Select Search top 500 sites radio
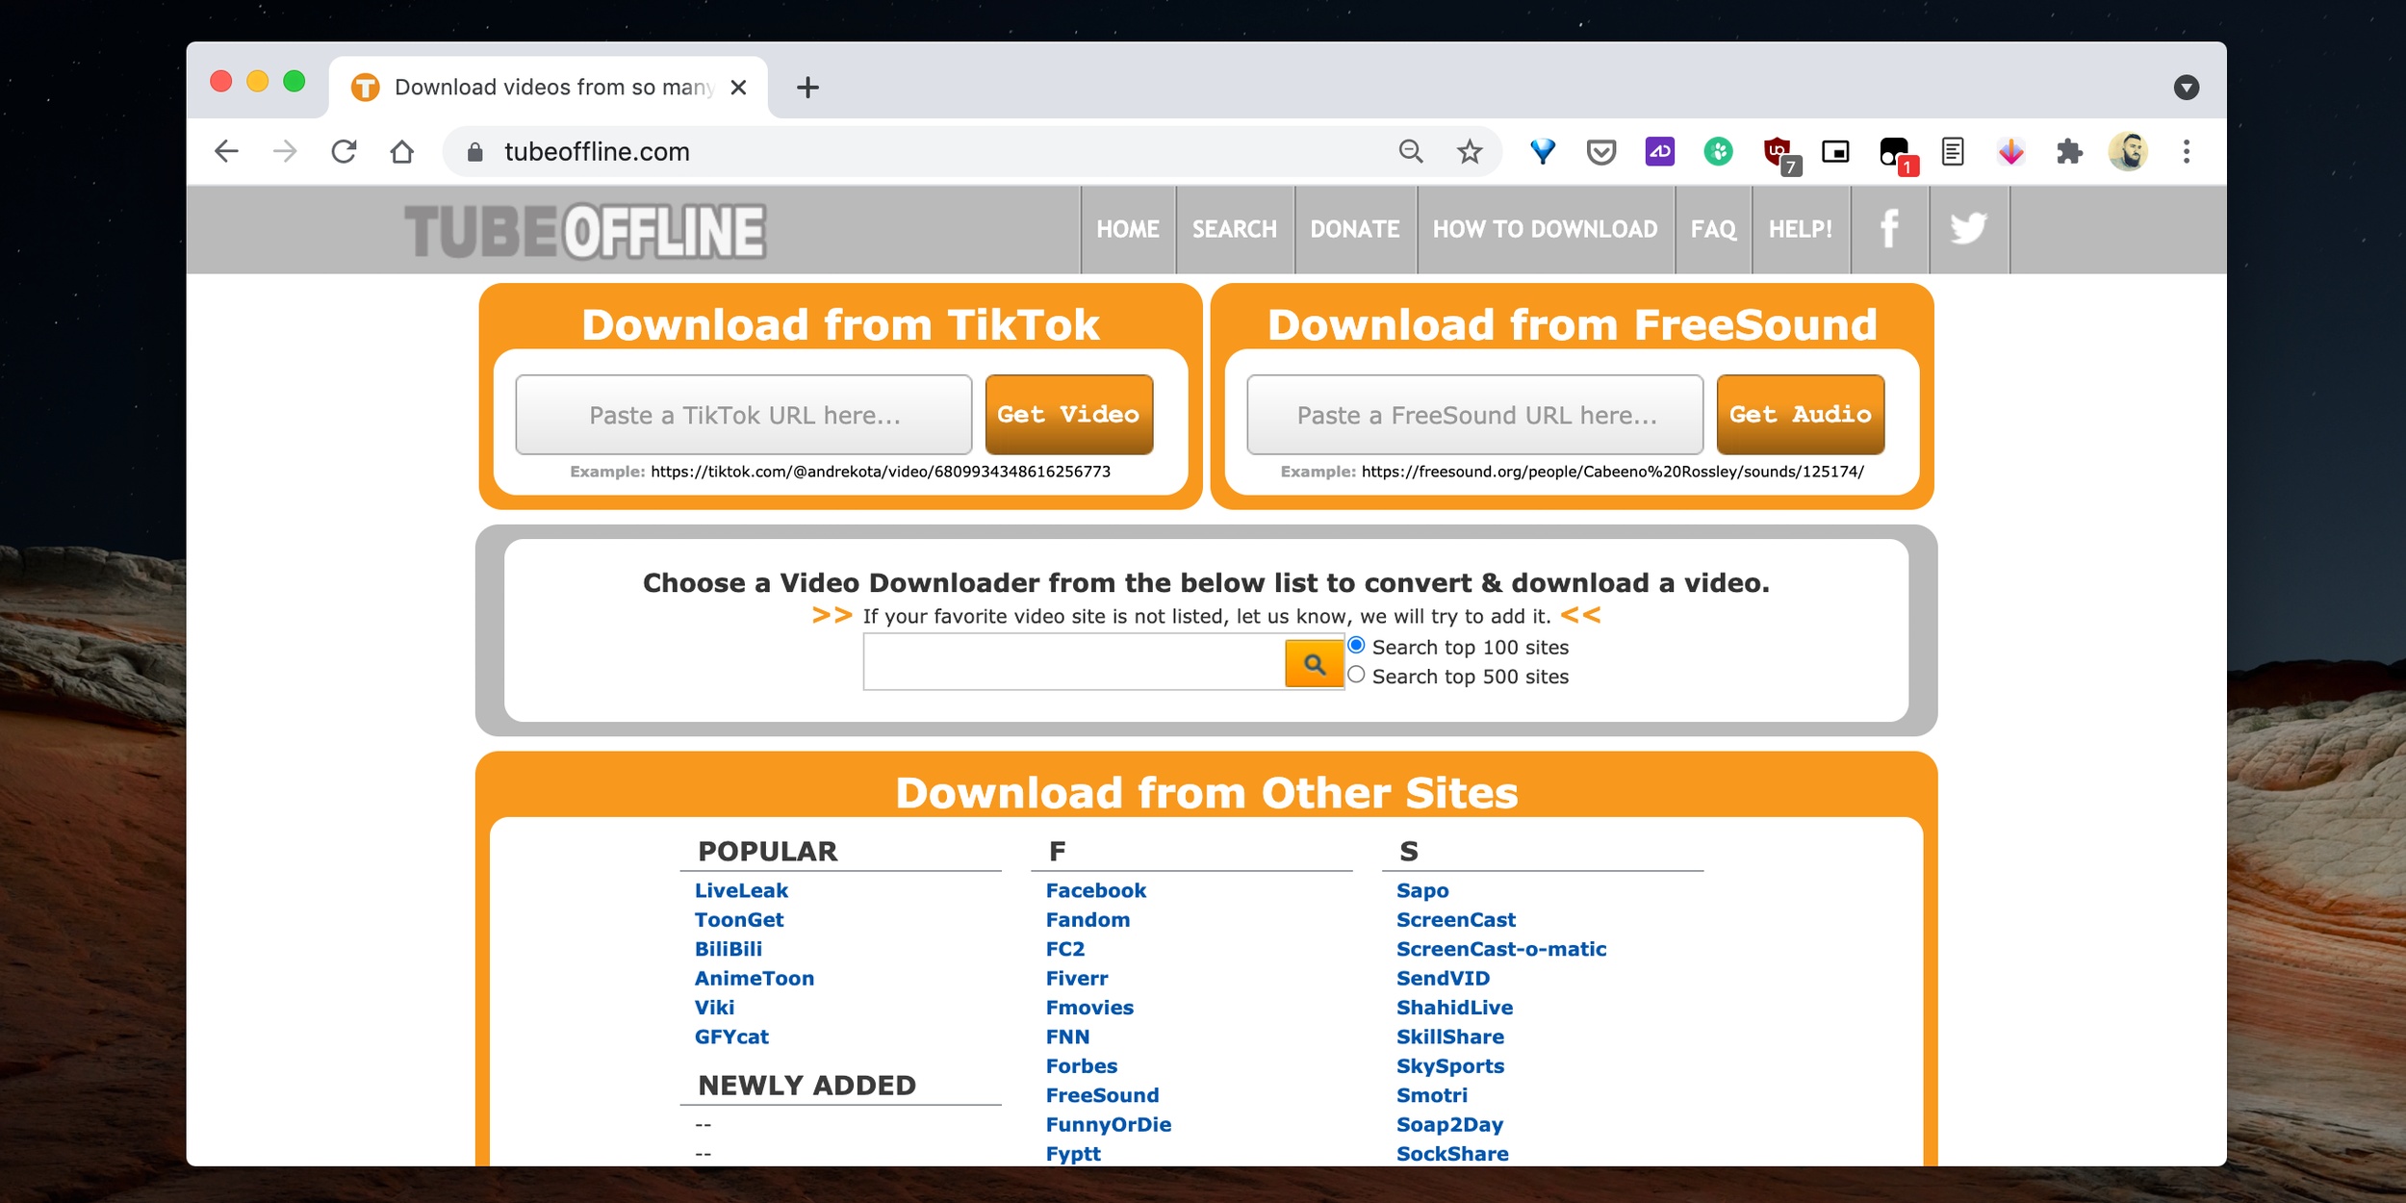 point(1356,675)
